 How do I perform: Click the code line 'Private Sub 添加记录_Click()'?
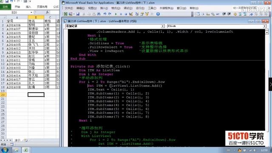[x=100, y=66]
